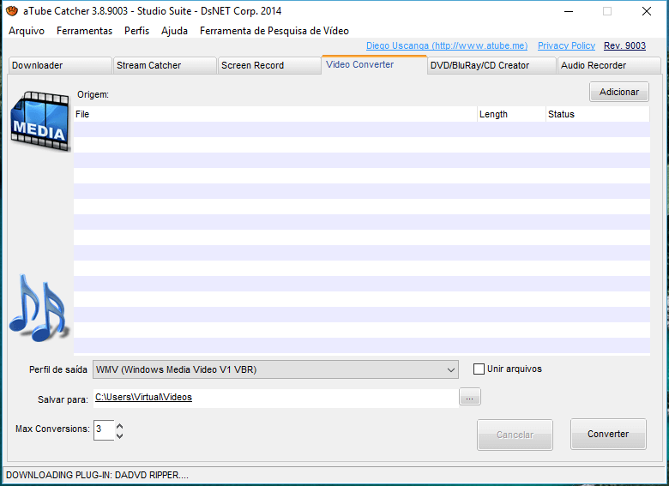Open the Perfis menu
This screenshot has width=669, height=486.
tap(136, 31)
